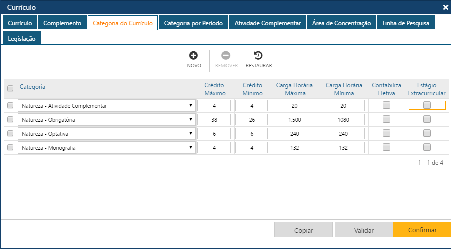
Task: Switch to the Categoria por Período tab
Action: (x=193, y=23)
